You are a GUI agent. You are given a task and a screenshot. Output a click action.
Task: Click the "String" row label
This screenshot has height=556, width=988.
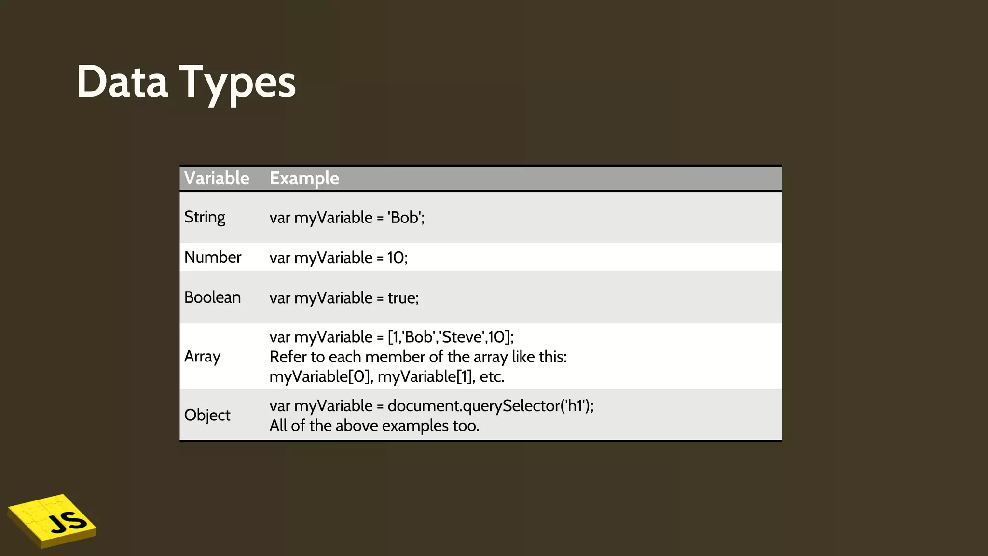click(x=205, y=218)
